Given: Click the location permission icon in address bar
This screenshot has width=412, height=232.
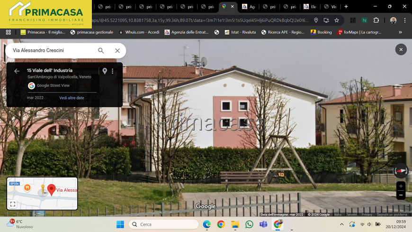Looking at the screenshot, I should (316, 20).
